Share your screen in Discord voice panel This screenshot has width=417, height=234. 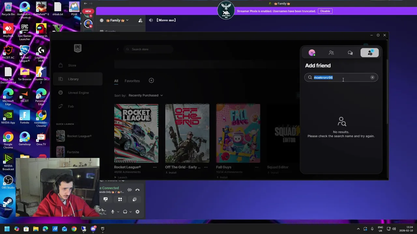click(106, 199)
